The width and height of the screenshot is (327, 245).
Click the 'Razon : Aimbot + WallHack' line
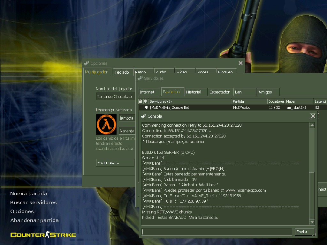(x=180, y=185)
